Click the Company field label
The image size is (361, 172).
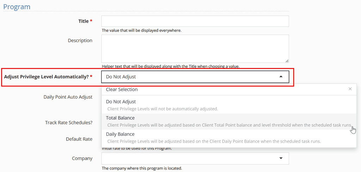tap(82, 158)
